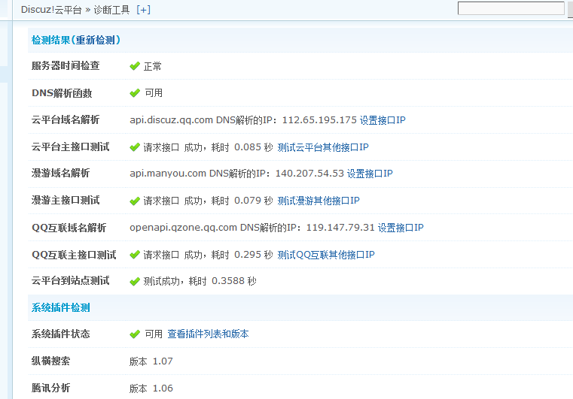Screen dimensions: 573x399
Task: Click the 正常 status text
Action: 152,66
